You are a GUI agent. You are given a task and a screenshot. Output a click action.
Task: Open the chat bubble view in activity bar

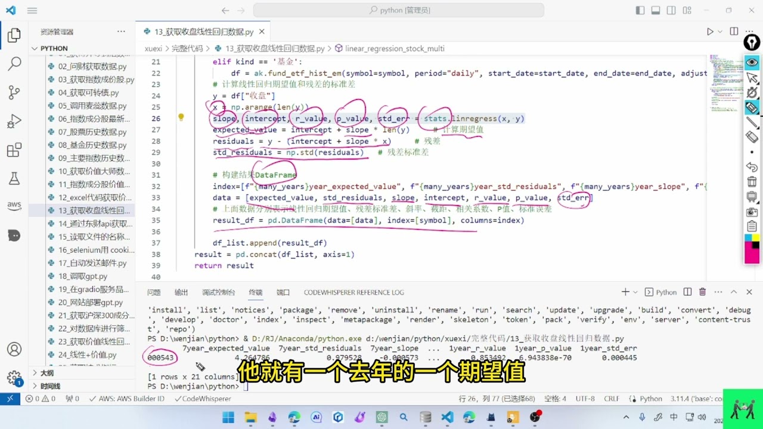point(14,235)
